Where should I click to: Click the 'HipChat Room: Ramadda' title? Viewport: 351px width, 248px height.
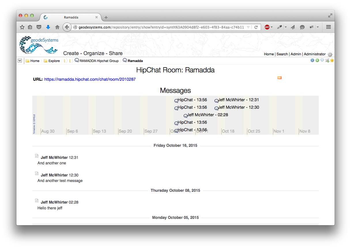175,70
